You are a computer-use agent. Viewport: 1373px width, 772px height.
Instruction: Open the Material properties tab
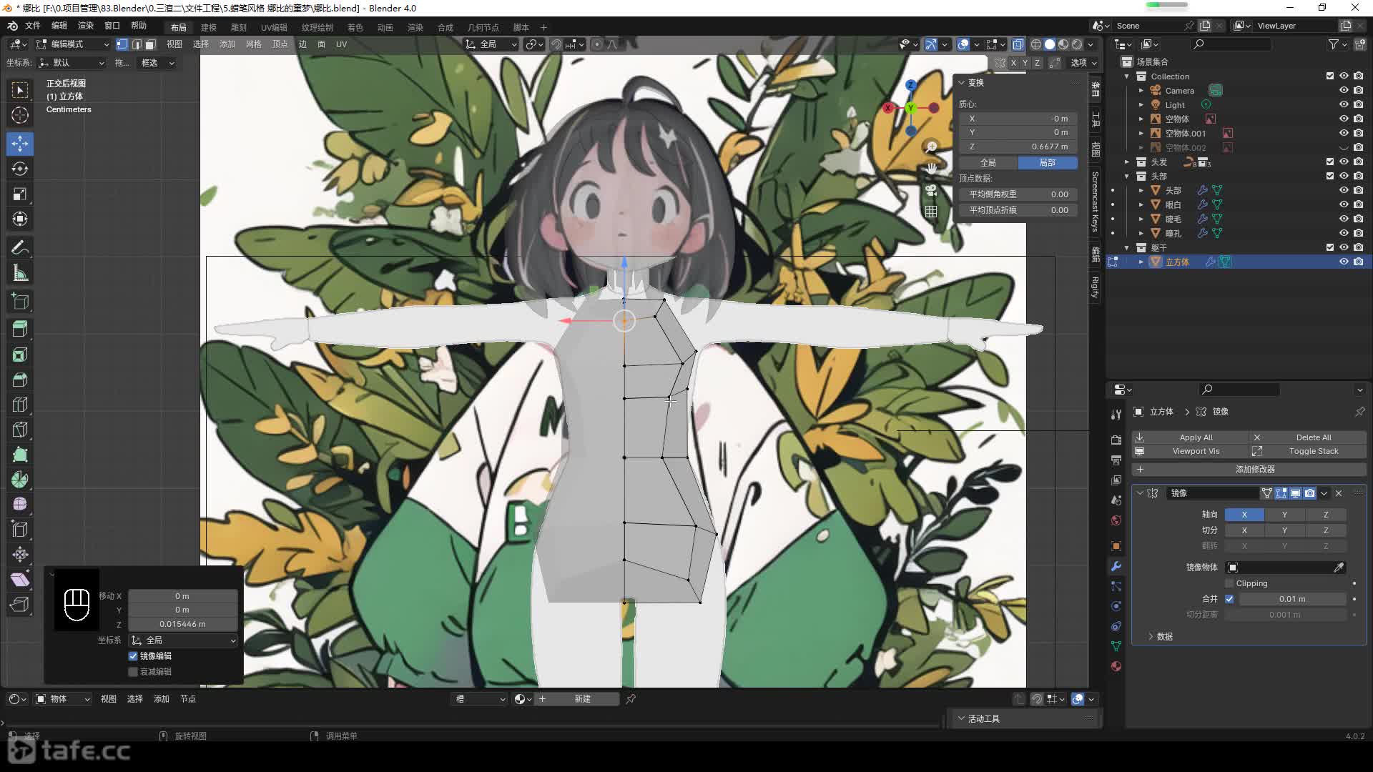[x=1116, y=666]
